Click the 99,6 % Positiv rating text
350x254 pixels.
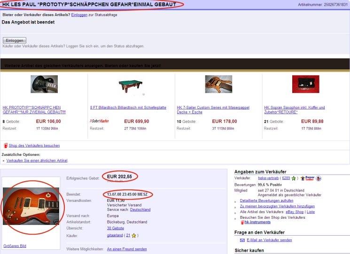coord(270,185)
